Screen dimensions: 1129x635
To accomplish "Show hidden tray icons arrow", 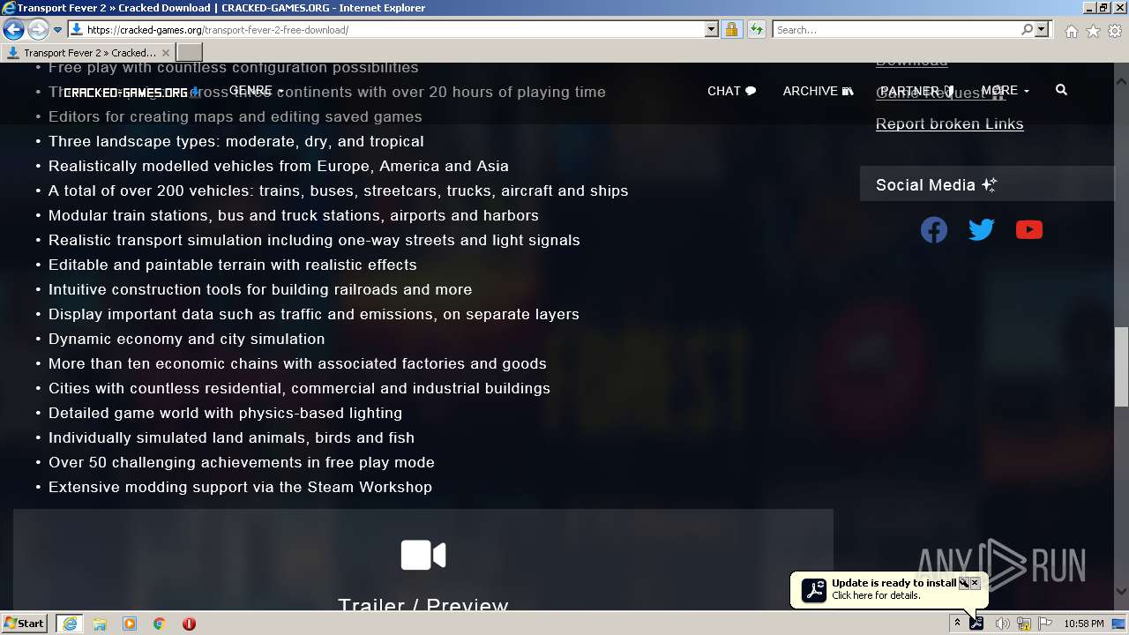I will pos(957,624).
